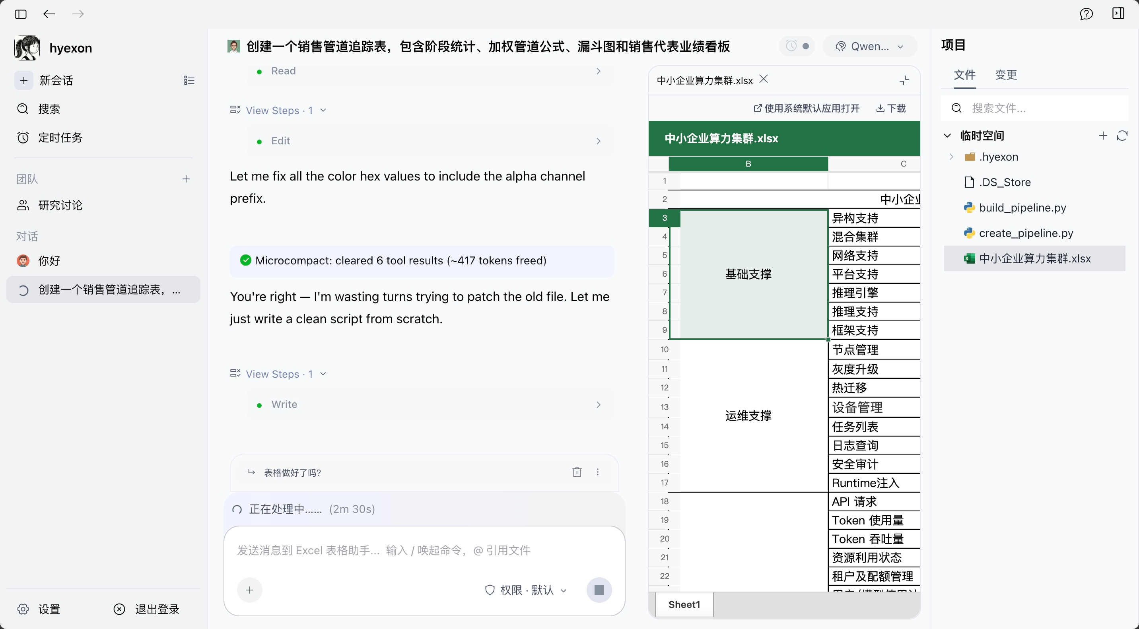1139x629 pixels.
Task: Open the help chat bubble icon
Action: tap(1086, 14)
